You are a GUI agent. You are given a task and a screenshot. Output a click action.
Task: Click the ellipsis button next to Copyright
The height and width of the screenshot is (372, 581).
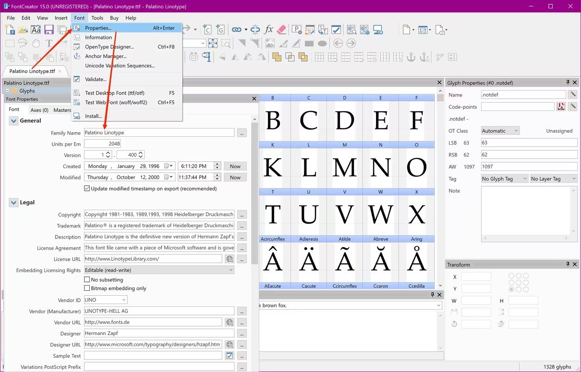[242, 214]
